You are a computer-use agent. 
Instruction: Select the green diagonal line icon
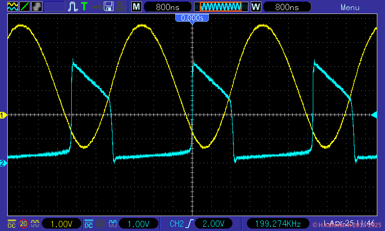coord(24,6)
